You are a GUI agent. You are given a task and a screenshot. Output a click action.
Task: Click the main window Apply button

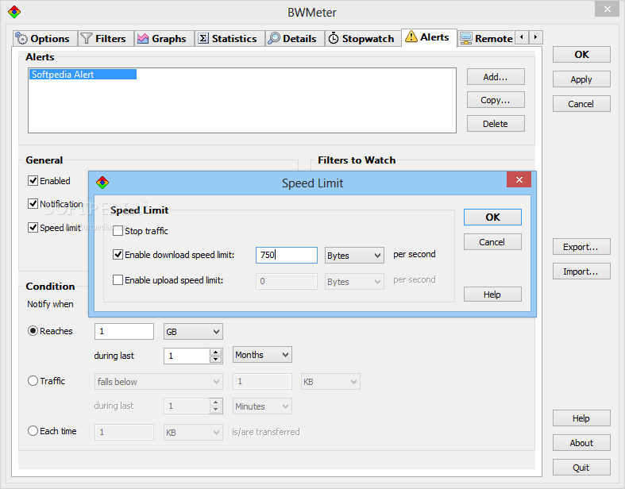tap(581, 79)
